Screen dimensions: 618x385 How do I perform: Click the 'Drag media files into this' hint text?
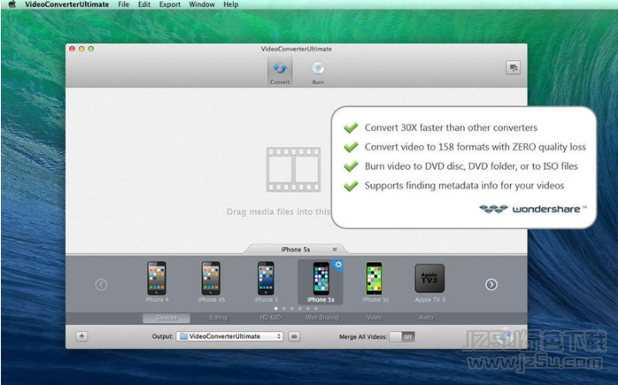coord(279,212)
